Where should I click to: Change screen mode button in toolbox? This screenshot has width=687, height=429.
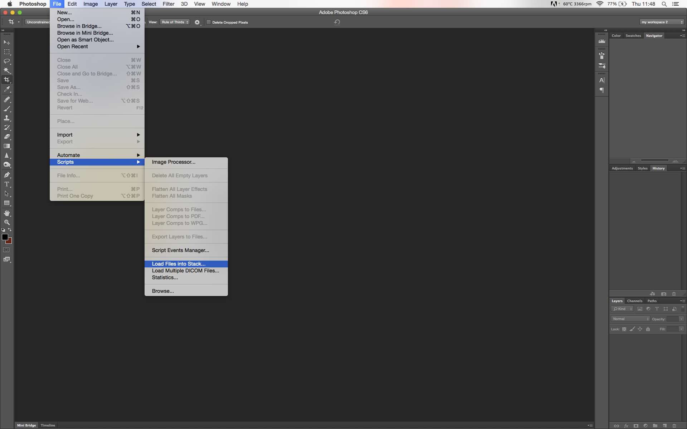[7, 259]
